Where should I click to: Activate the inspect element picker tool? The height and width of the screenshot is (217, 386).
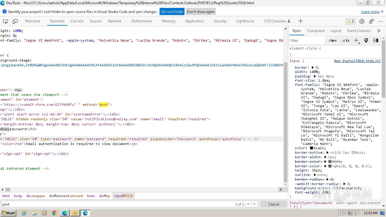point(5,21)
